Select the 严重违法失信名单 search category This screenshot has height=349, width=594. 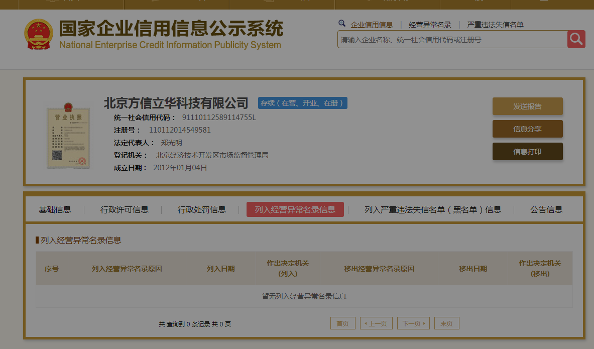coord(495,25)
